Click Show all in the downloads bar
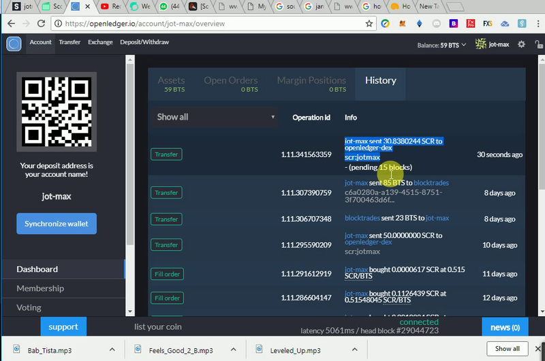Screen dimensions: 545x361 click(507, 349)
